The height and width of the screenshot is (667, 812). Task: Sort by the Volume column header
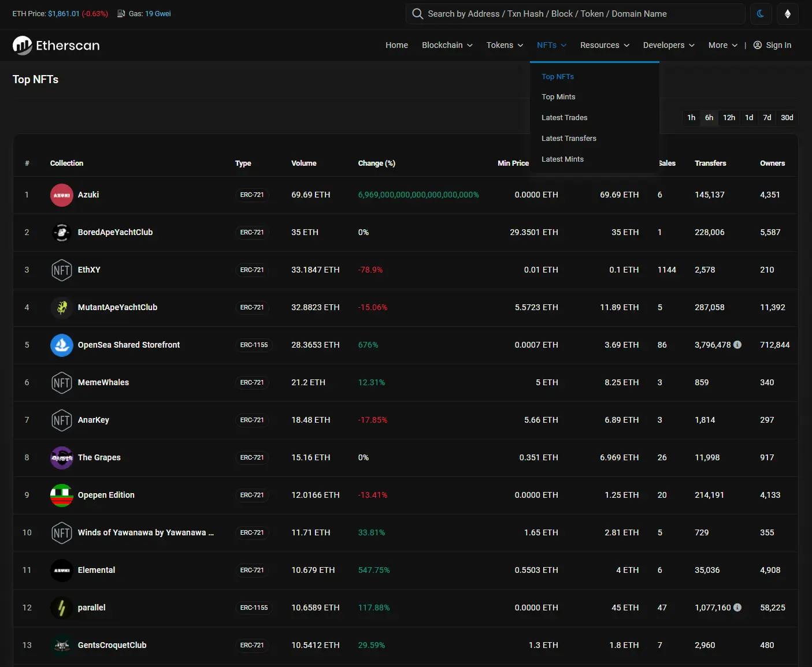click(x=304, y=163)
